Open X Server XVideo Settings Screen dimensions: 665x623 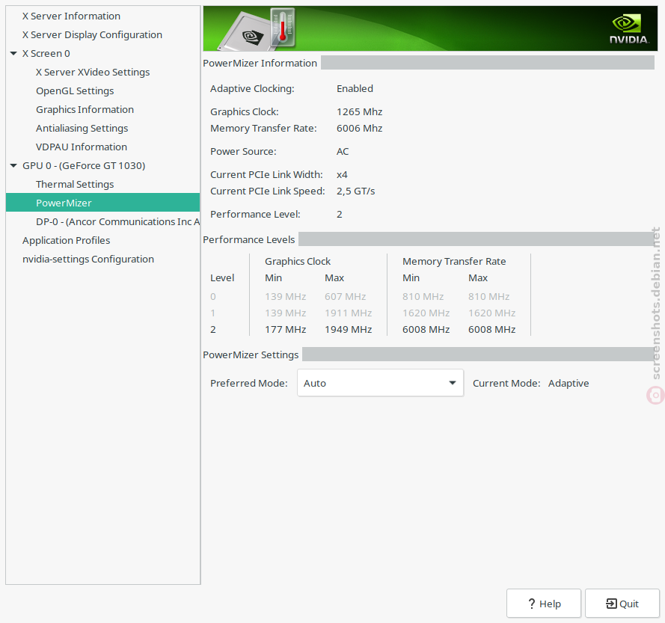tap(93, 72)
